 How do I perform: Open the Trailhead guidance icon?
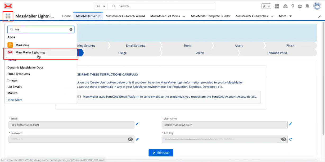pos(285,6)
